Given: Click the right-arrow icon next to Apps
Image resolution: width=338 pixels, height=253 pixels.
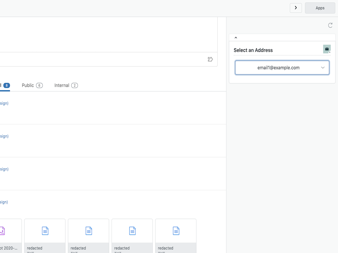Looking at the screenshot, I should (295, 8).
